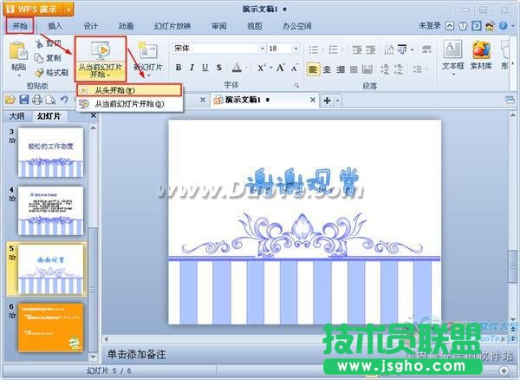Increase font size with large A icon
520x380 pixels.
point(281,68)
